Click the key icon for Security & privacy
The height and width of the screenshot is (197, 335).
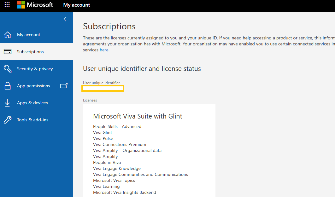8,69
